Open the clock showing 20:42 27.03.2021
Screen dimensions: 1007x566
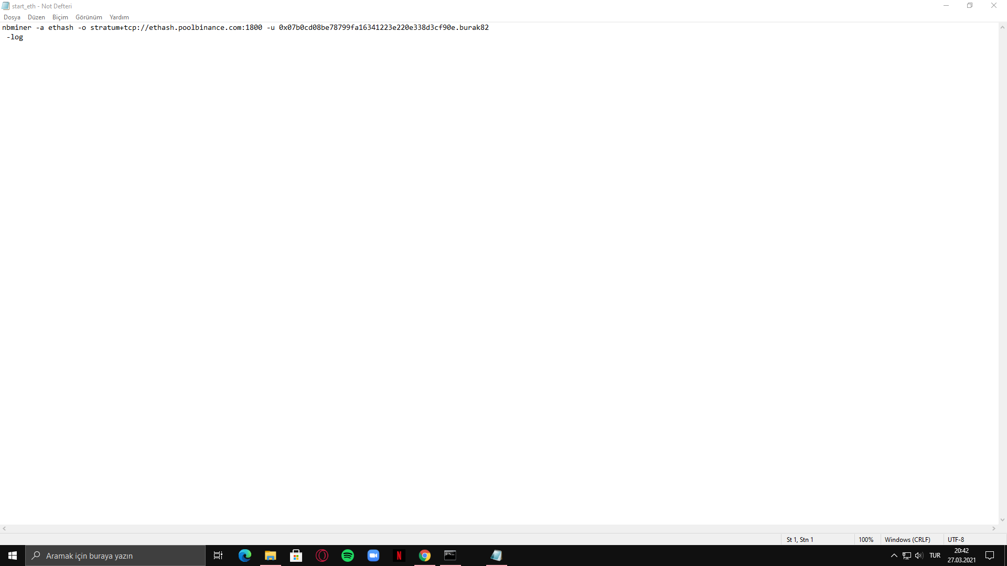961,556
